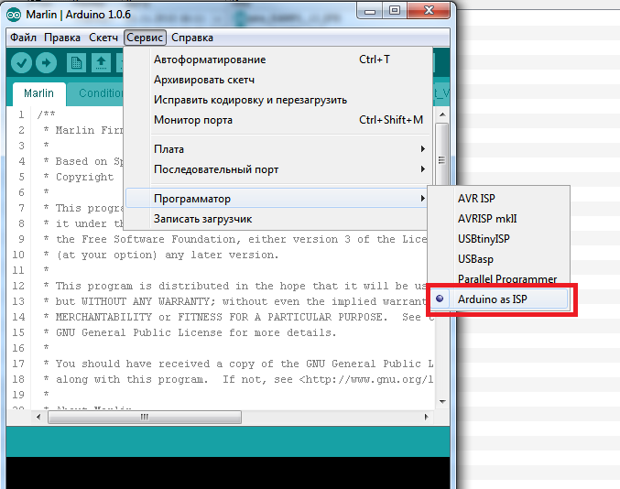This screenshot has width=620, height=489.
Task: Expand the Программатор submenu
Action: click(x=277, y=199)
